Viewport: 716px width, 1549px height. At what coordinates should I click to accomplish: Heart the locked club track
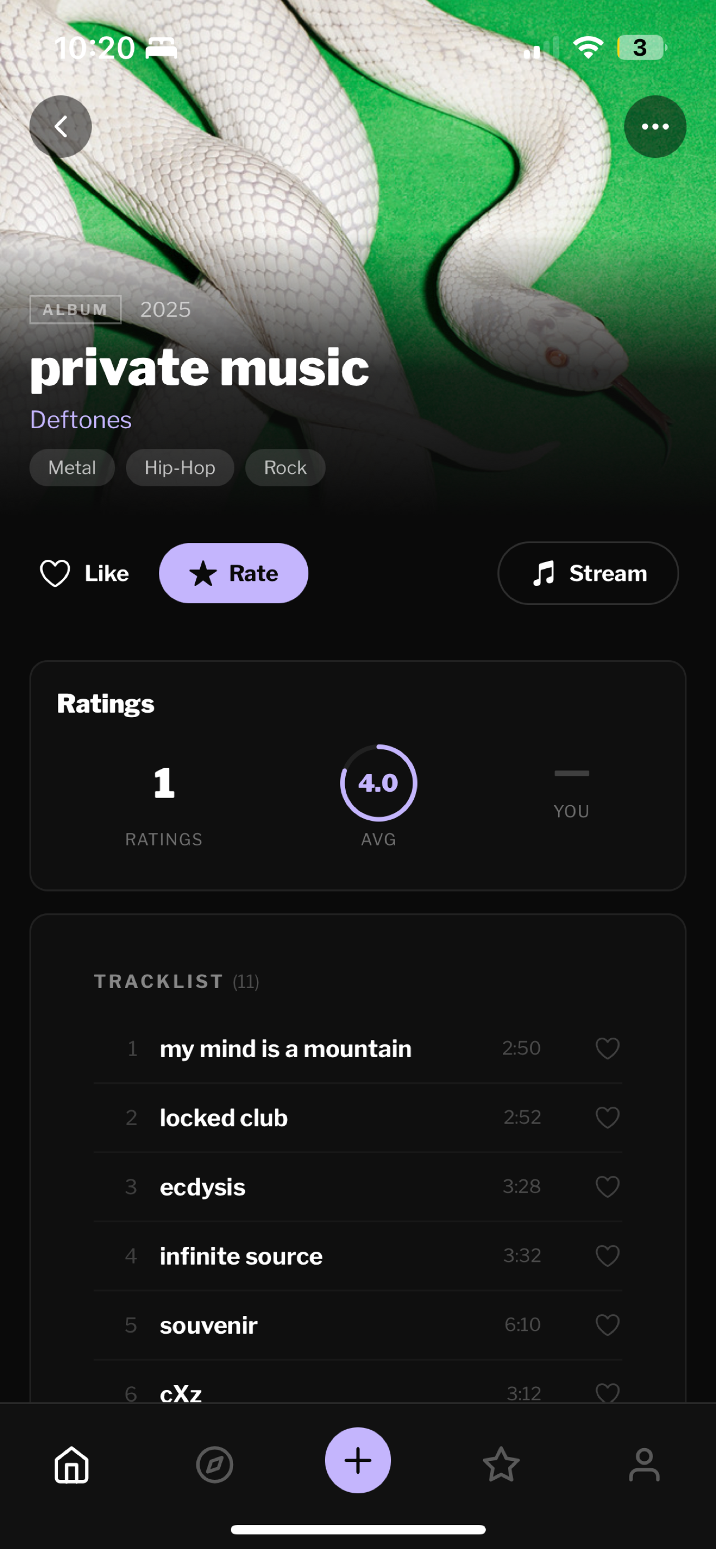click(x=607, y=1117)
